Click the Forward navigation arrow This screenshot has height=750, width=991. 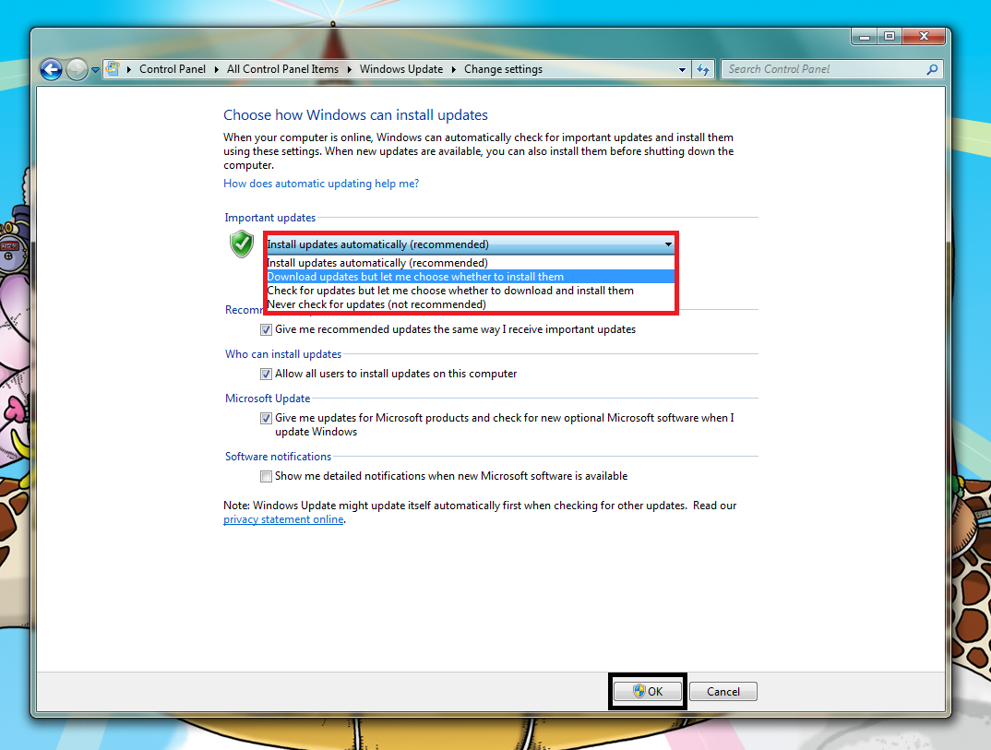click(77, 69)
